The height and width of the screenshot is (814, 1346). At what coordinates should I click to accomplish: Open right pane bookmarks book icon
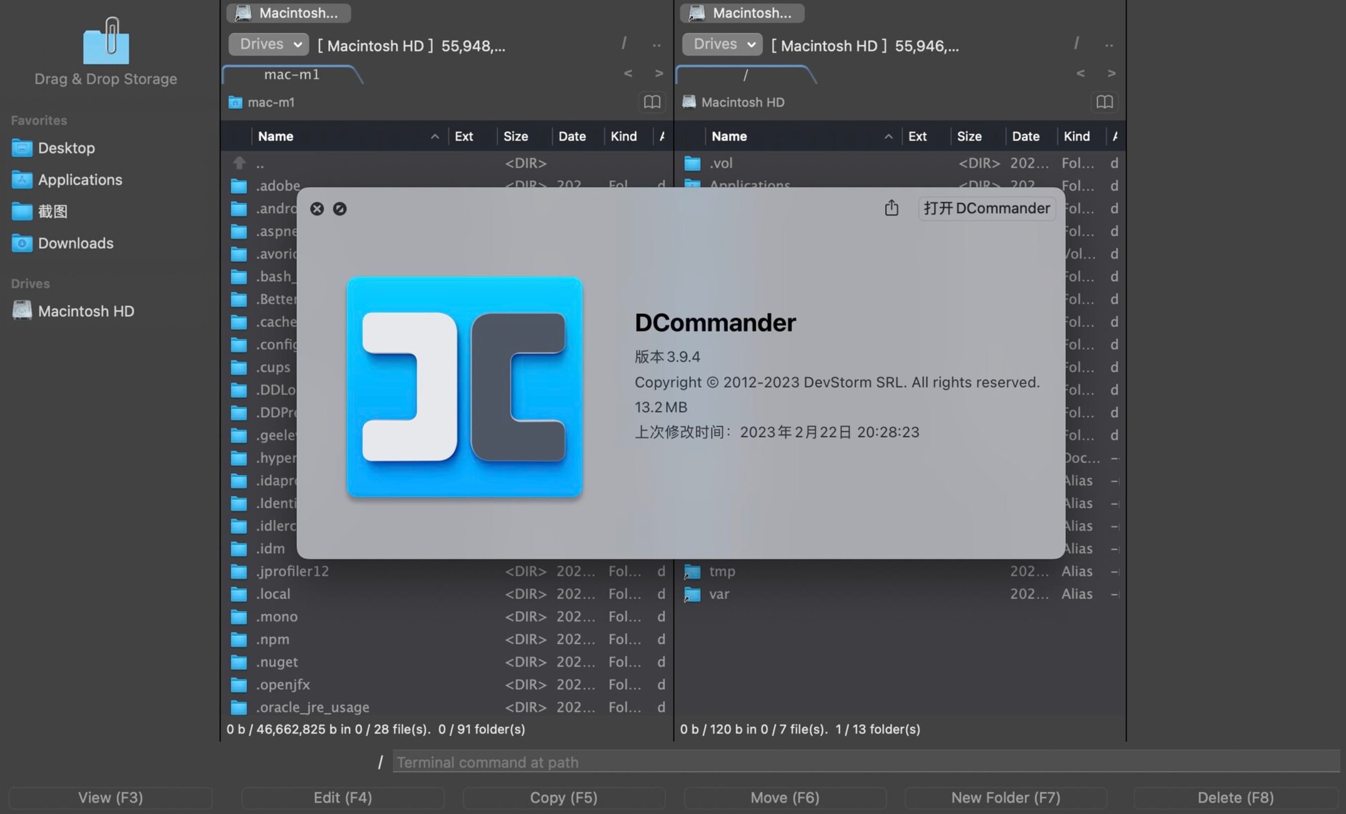[1104, 102]
